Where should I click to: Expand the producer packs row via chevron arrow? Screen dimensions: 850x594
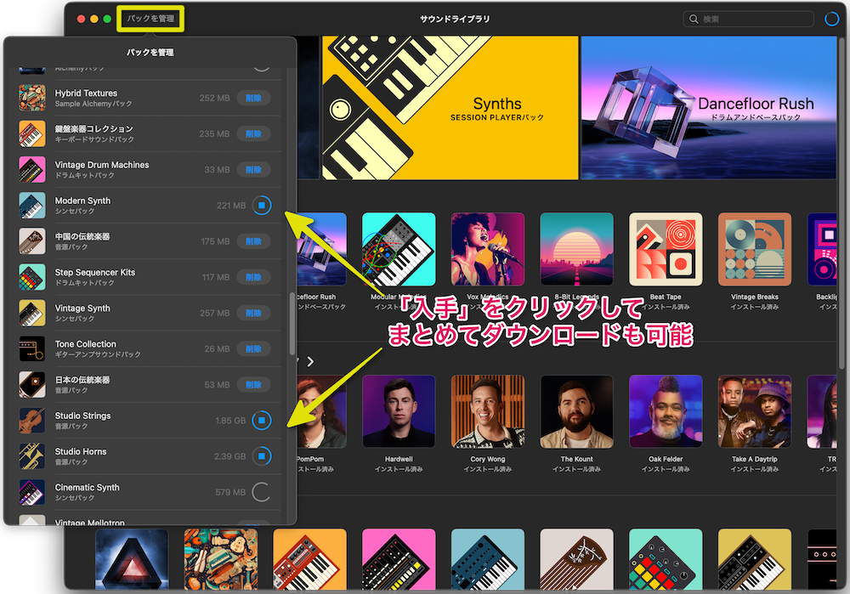tap(310, 361)
